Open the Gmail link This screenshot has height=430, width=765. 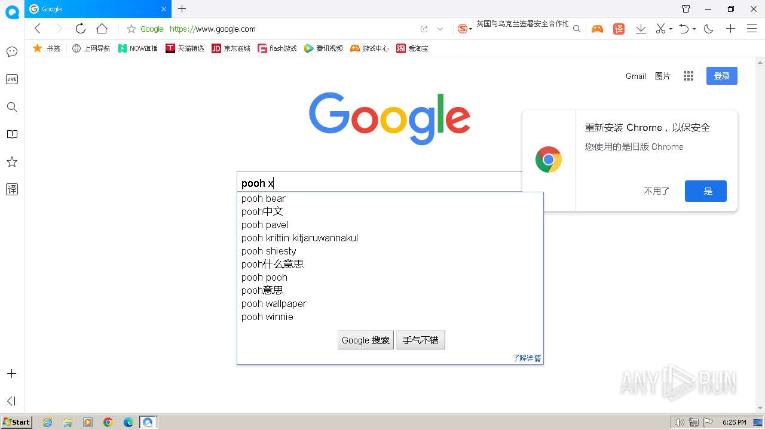coord(636,76)
